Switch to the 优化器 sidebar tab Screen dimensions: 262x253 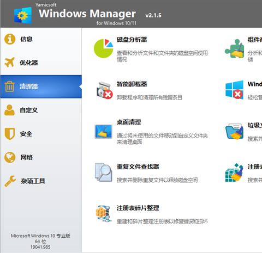(x=41, y=63)
